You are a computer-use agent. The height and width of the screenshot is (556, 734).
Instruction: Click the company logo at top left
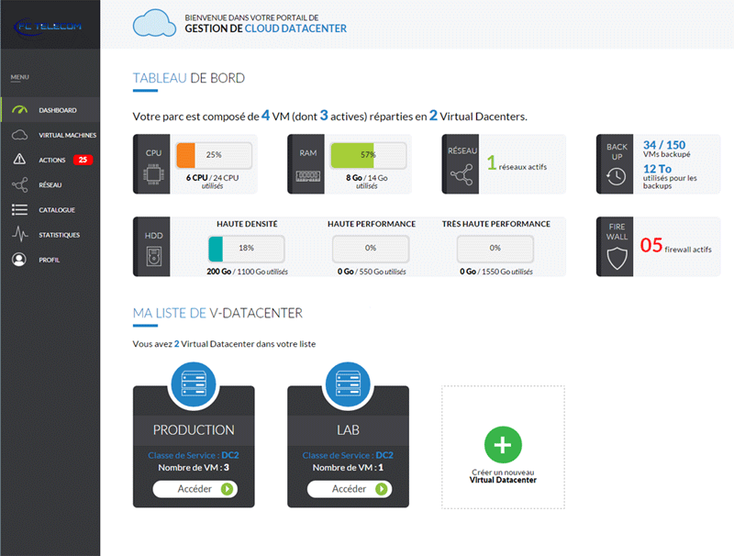[x=50, y=26]
